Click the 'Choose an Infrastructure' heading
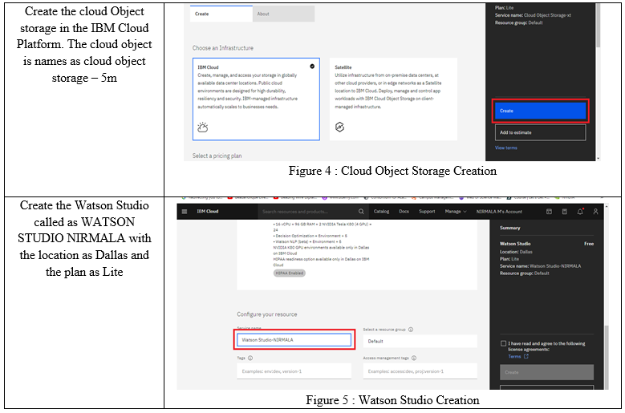This screenshot has width=625, height=413. tap(223, 48)
